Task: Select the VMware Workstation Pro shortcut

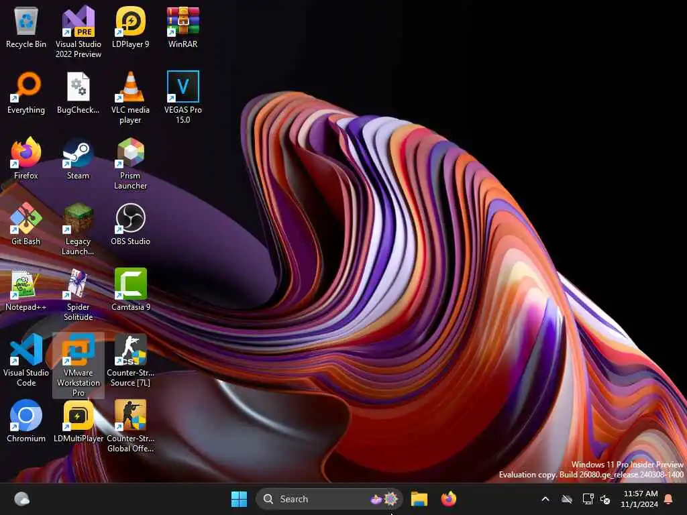Action: coord(78,365)
